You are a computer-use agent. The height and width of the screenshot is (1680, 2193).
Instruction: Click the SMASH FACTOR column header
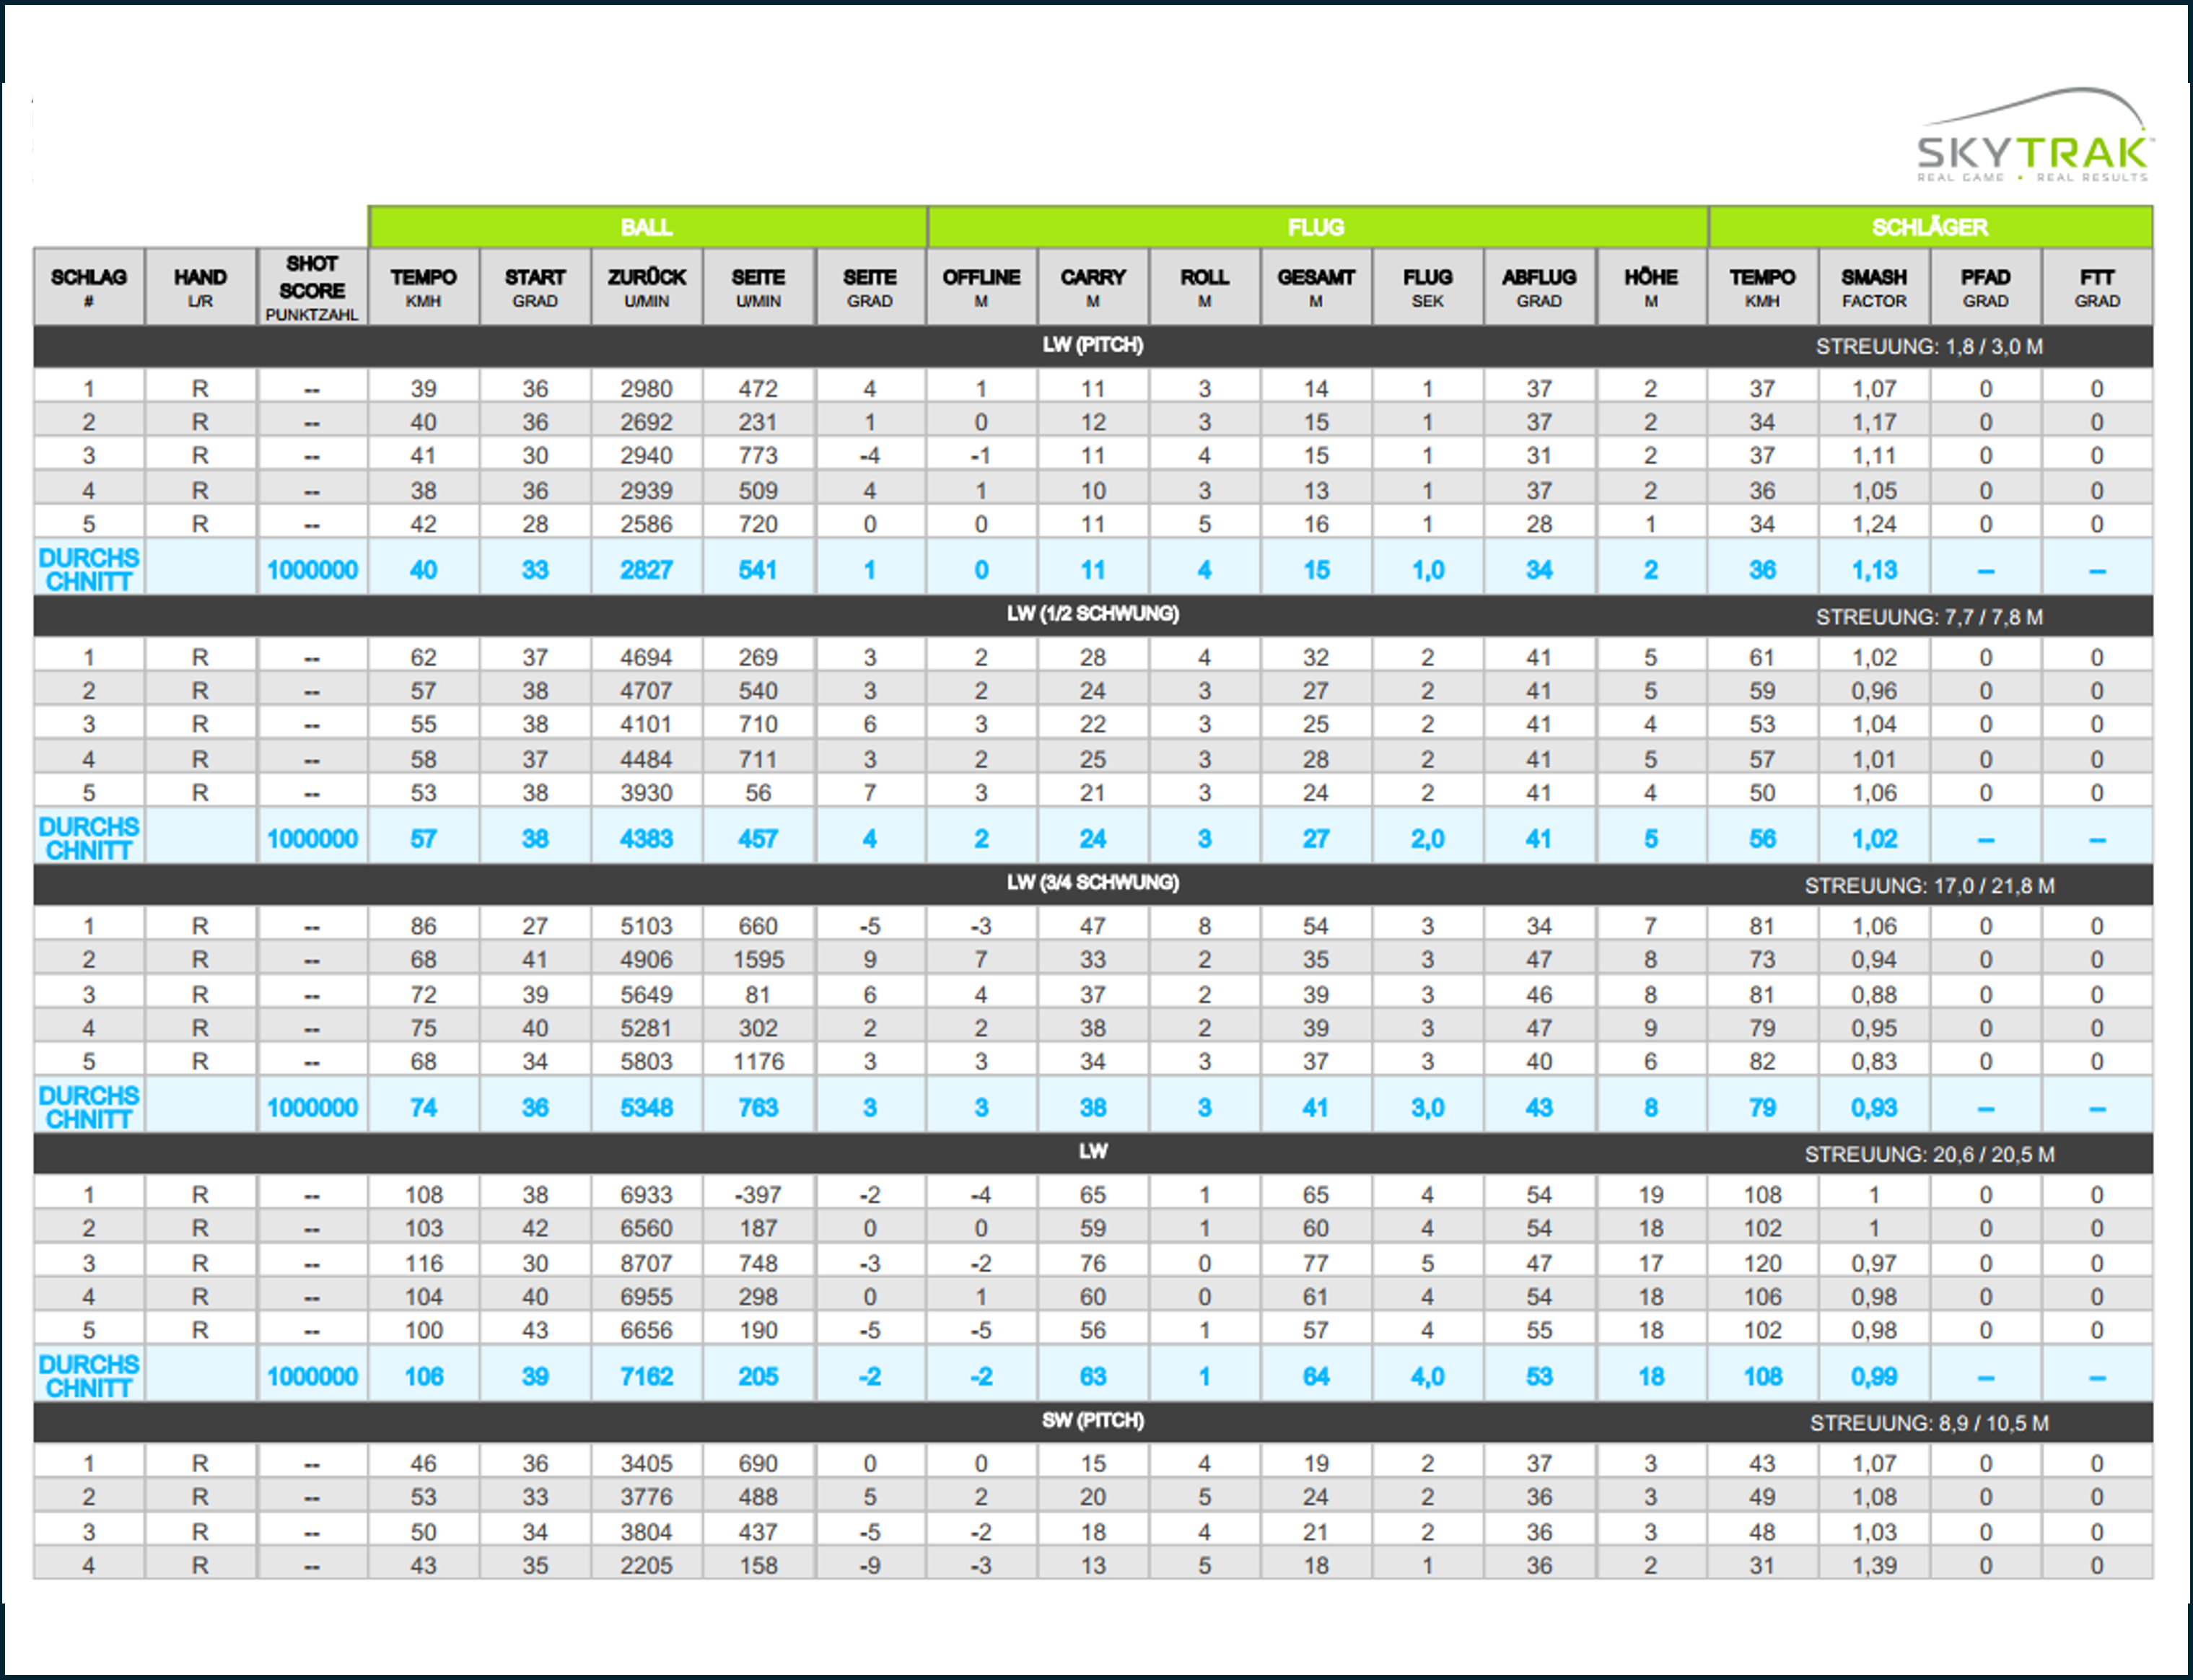pos(1875,287)
